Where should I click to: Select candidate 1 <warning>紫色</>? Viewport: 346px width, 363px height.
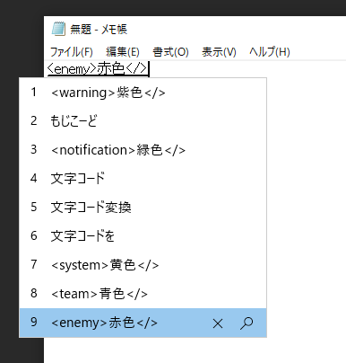coord(143,93)
